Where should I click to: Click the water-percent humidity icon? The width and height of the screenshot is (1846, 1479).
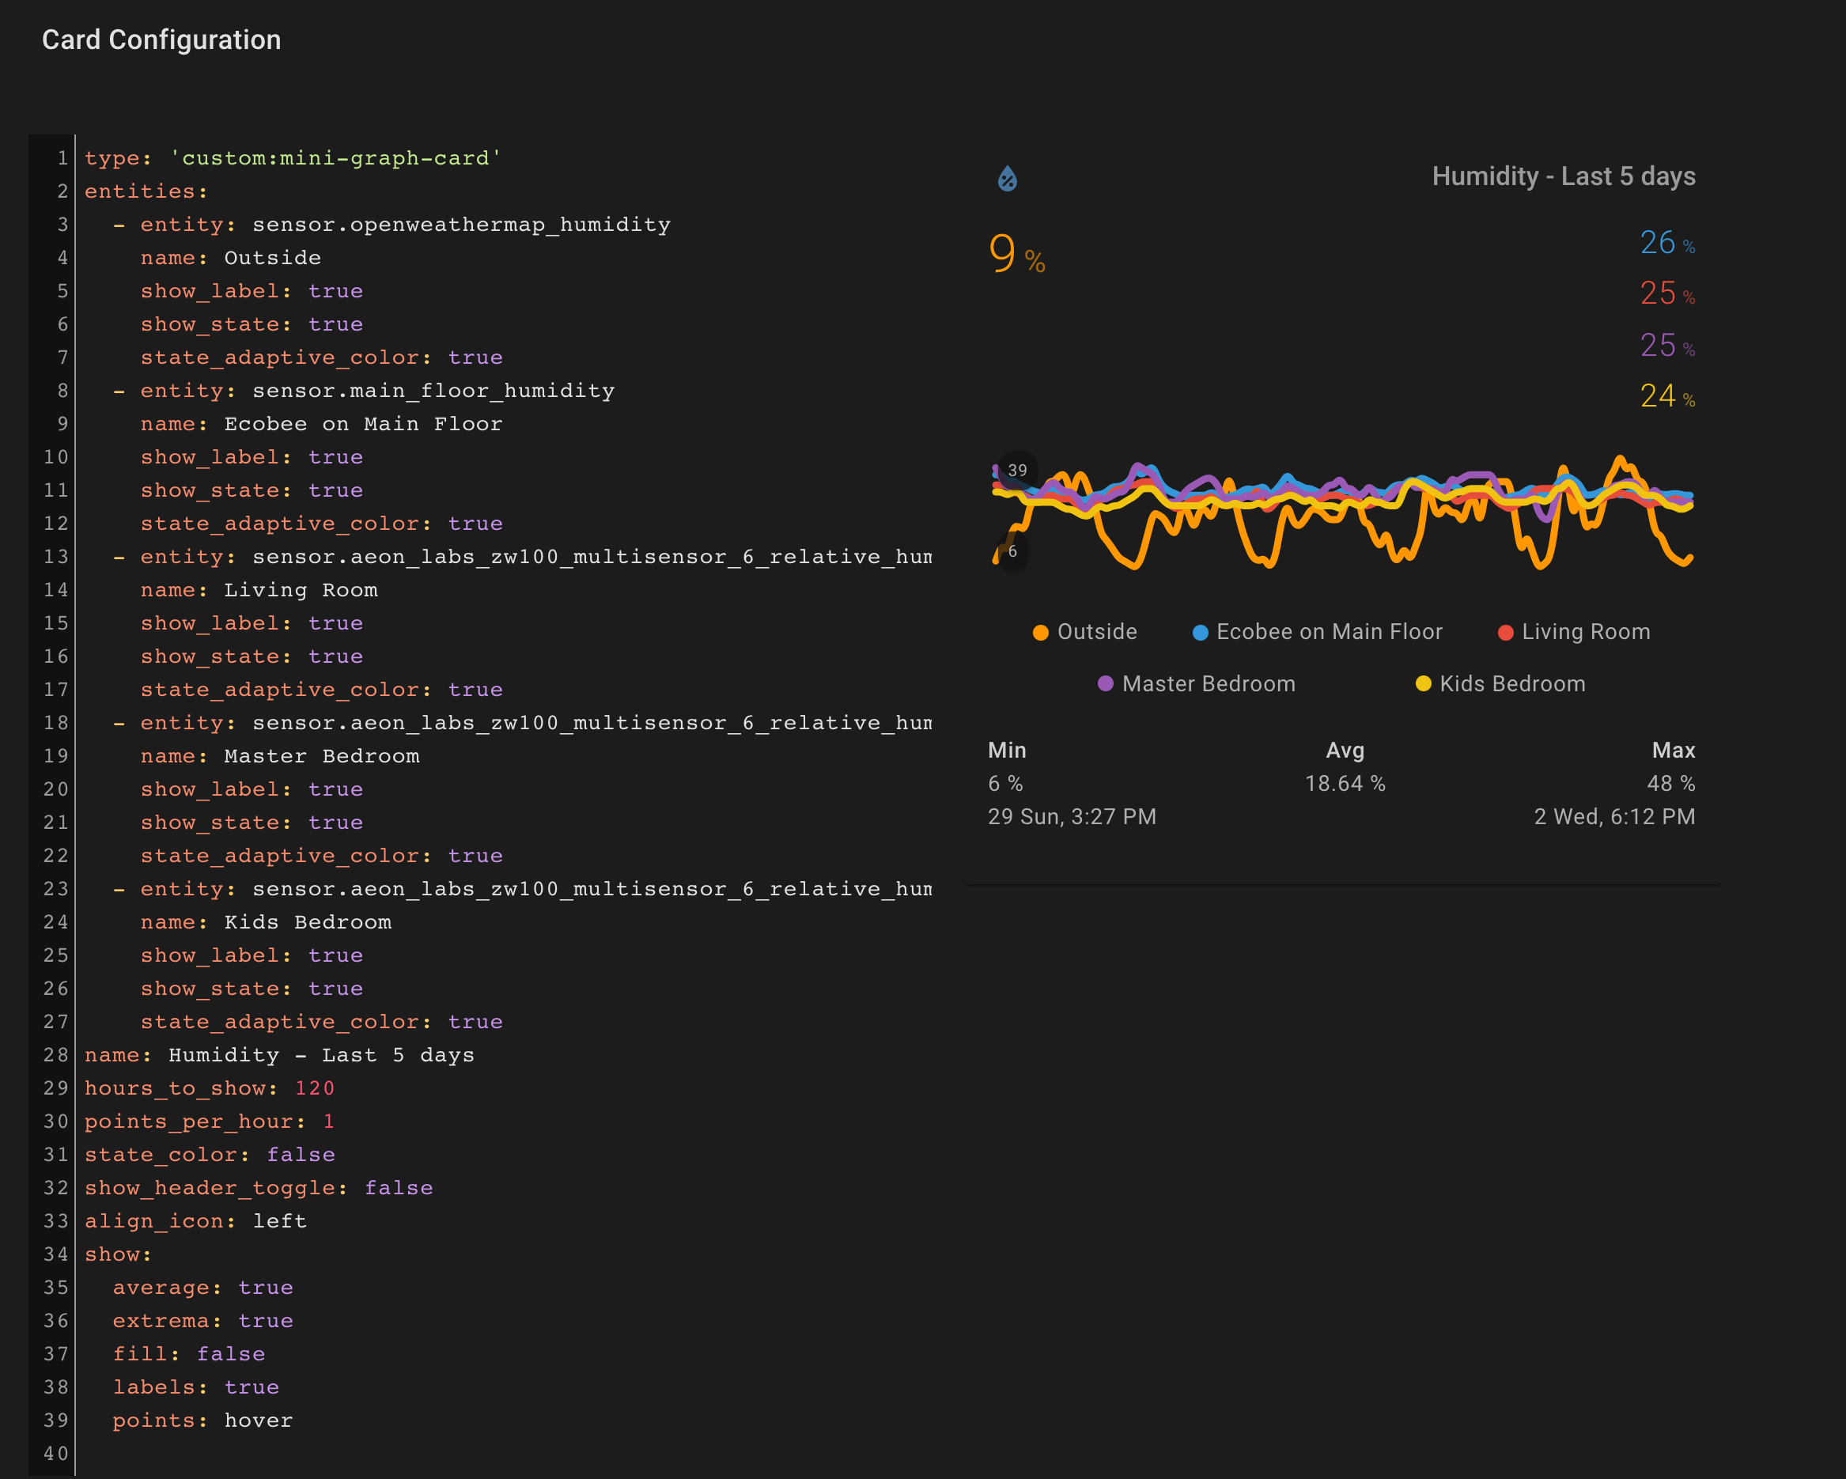coord(1007,178)
